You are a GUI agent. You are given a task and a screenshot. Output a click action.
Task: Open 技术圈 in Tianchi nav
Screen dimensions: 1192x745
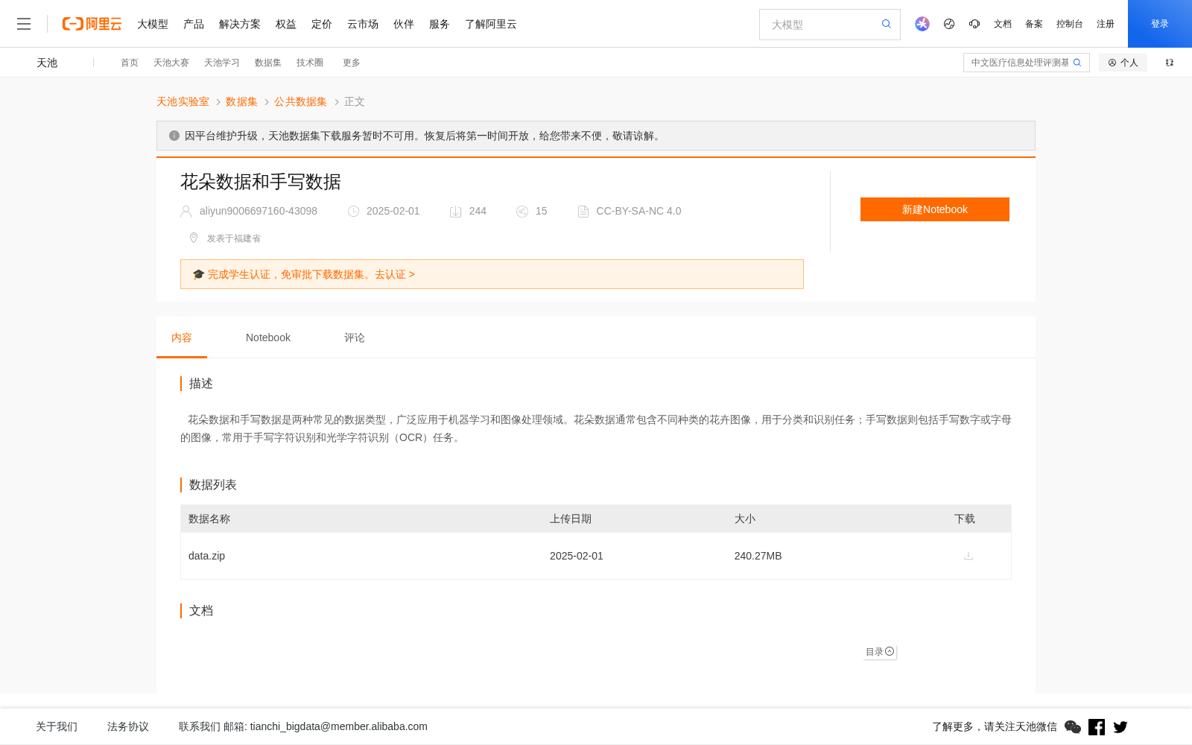(310, 63)
